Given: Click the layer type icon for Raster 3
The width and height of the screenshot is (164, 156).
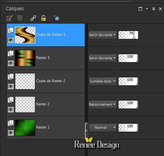Looking at the screenshot, I should click(x=11, y=53).
